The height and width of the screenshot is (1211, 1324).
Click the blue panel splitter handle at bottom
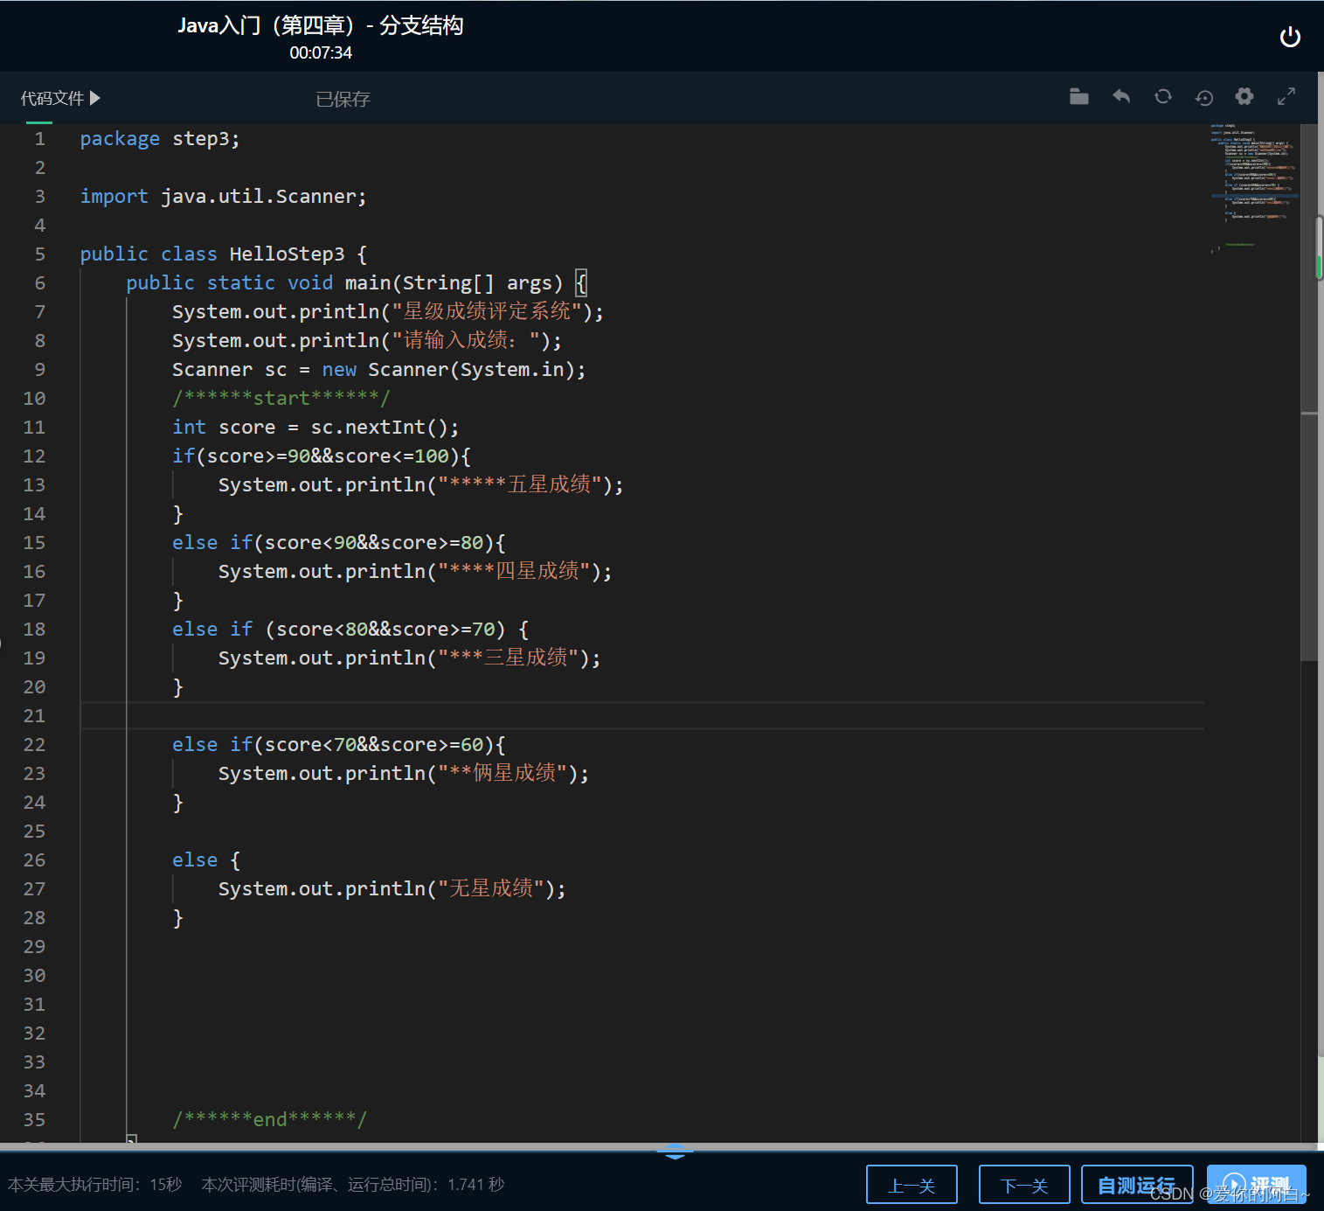pos(675,1151)
